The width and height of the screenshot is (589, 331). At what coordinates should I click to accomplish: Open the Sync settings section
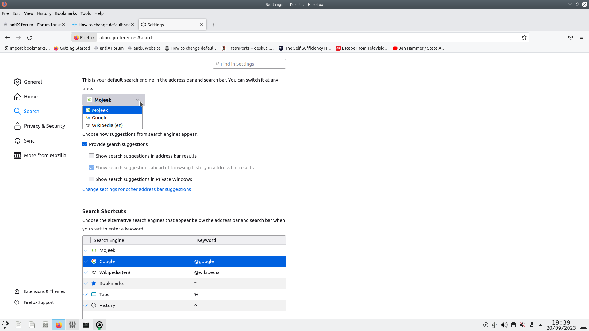24,141
